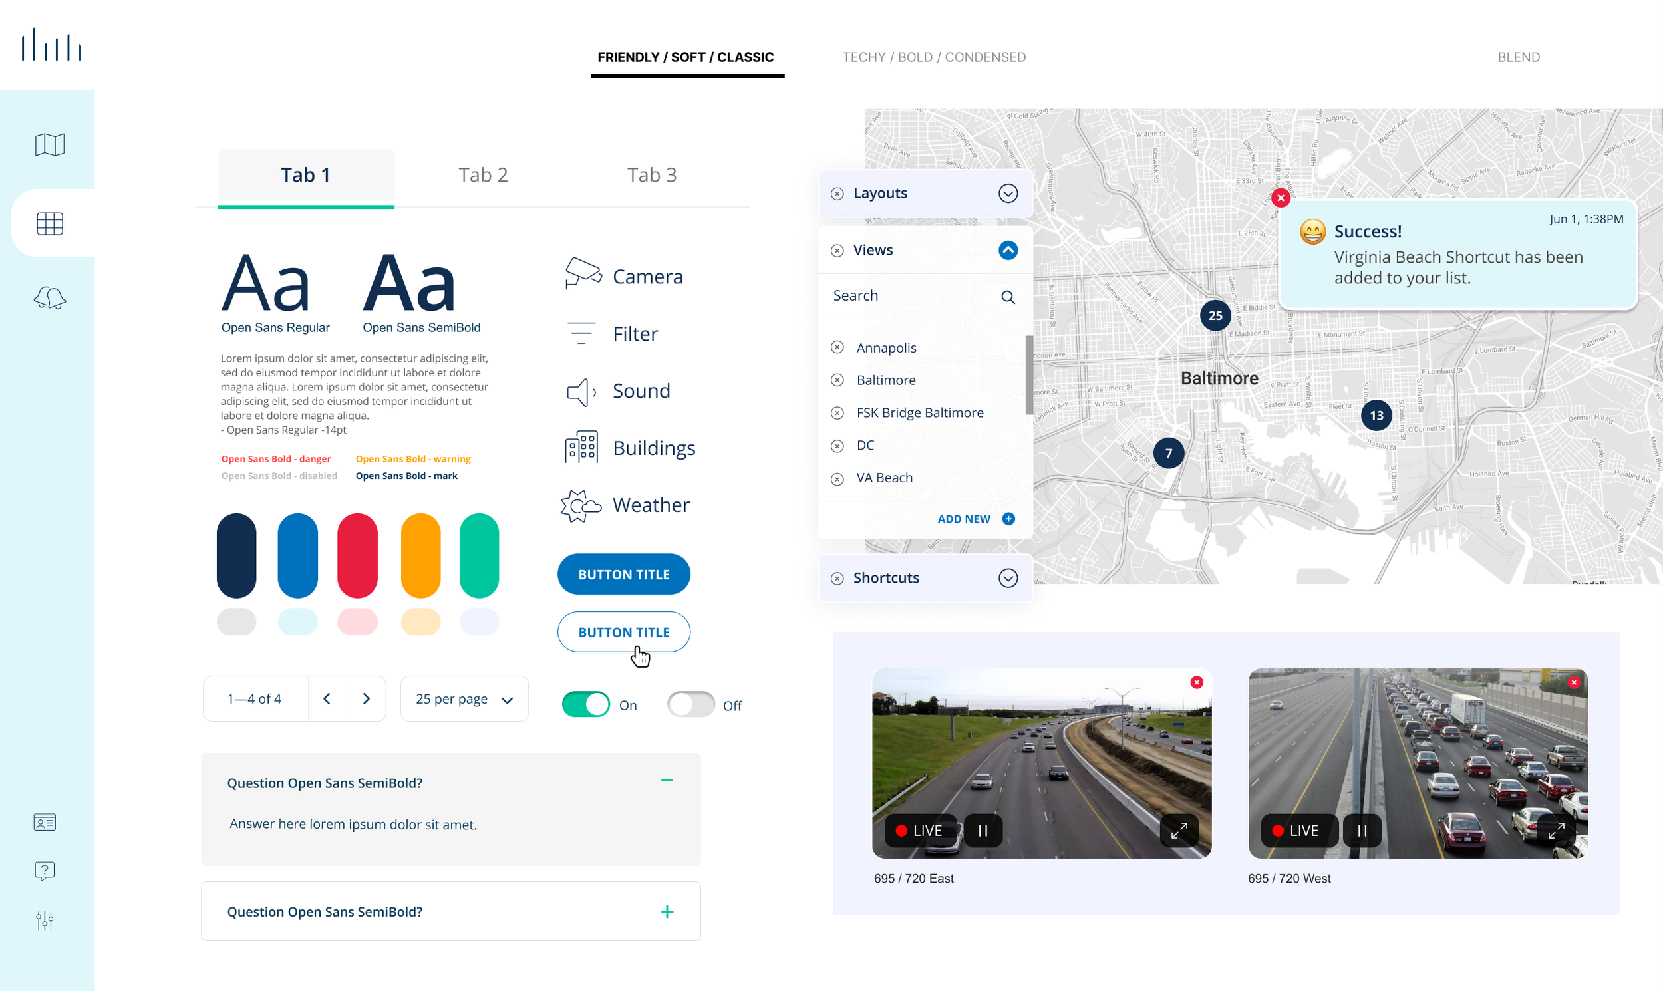Switch to Tab 2

point(483,175)
